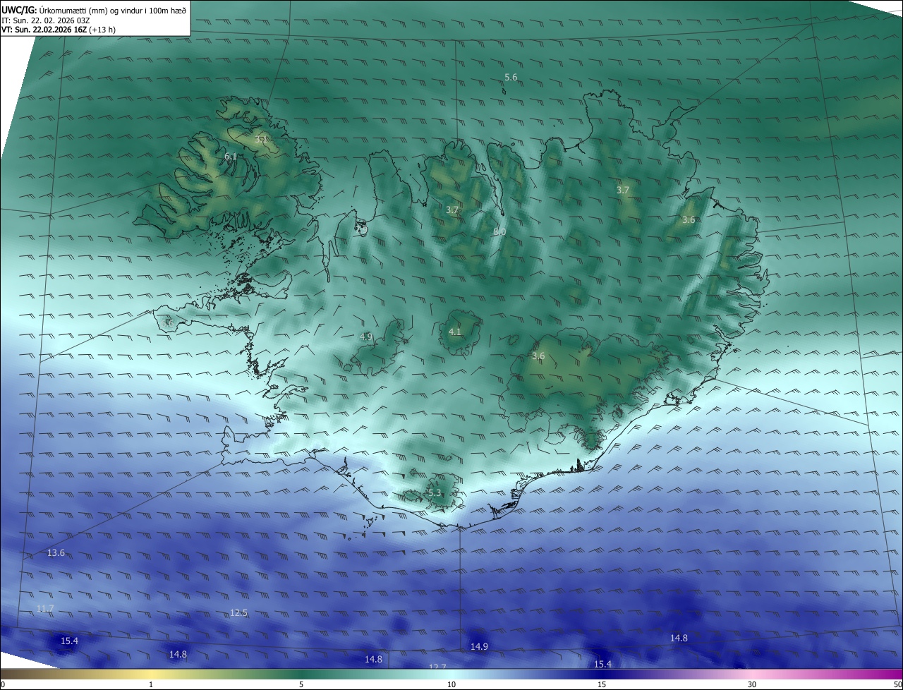Image resolution: width=903 pixels, height=690 pixels.
Task: Click the "0" tick on the color scale
Action: click(x=3, y=684)
